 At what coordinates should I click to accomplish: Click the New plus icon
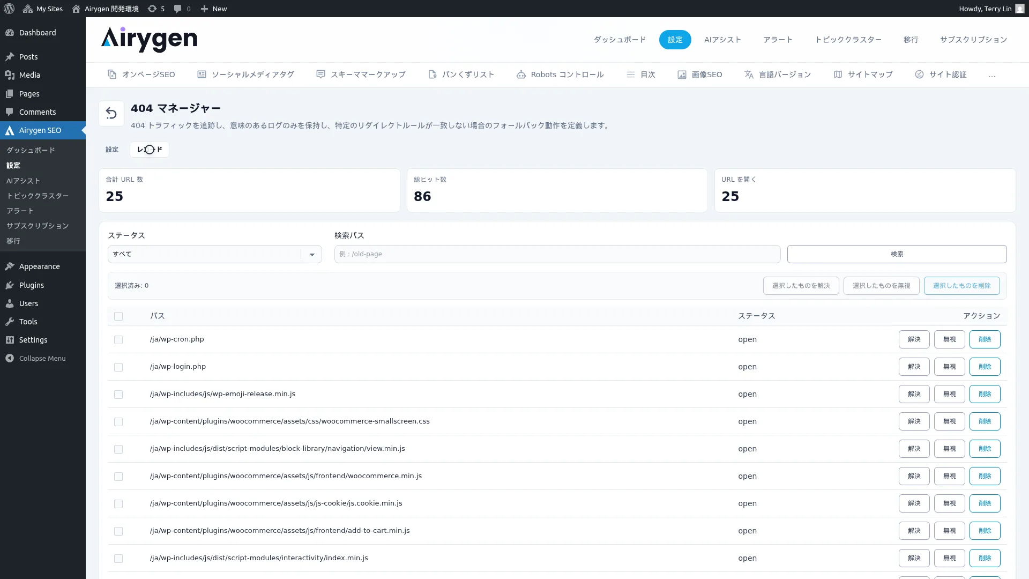tap(213, 9)
